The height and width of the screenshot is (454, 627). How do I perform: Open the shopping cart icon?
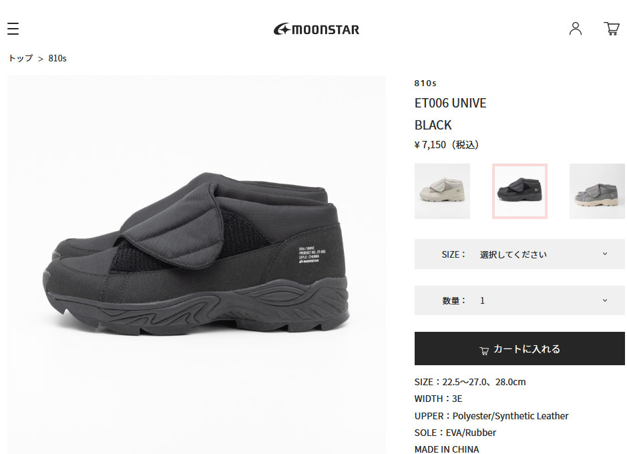612,29
